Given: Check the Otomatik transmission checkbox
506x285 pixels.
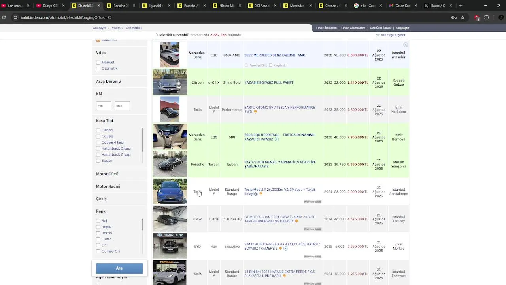Looking at the screenshot, I should pos(98,68).
